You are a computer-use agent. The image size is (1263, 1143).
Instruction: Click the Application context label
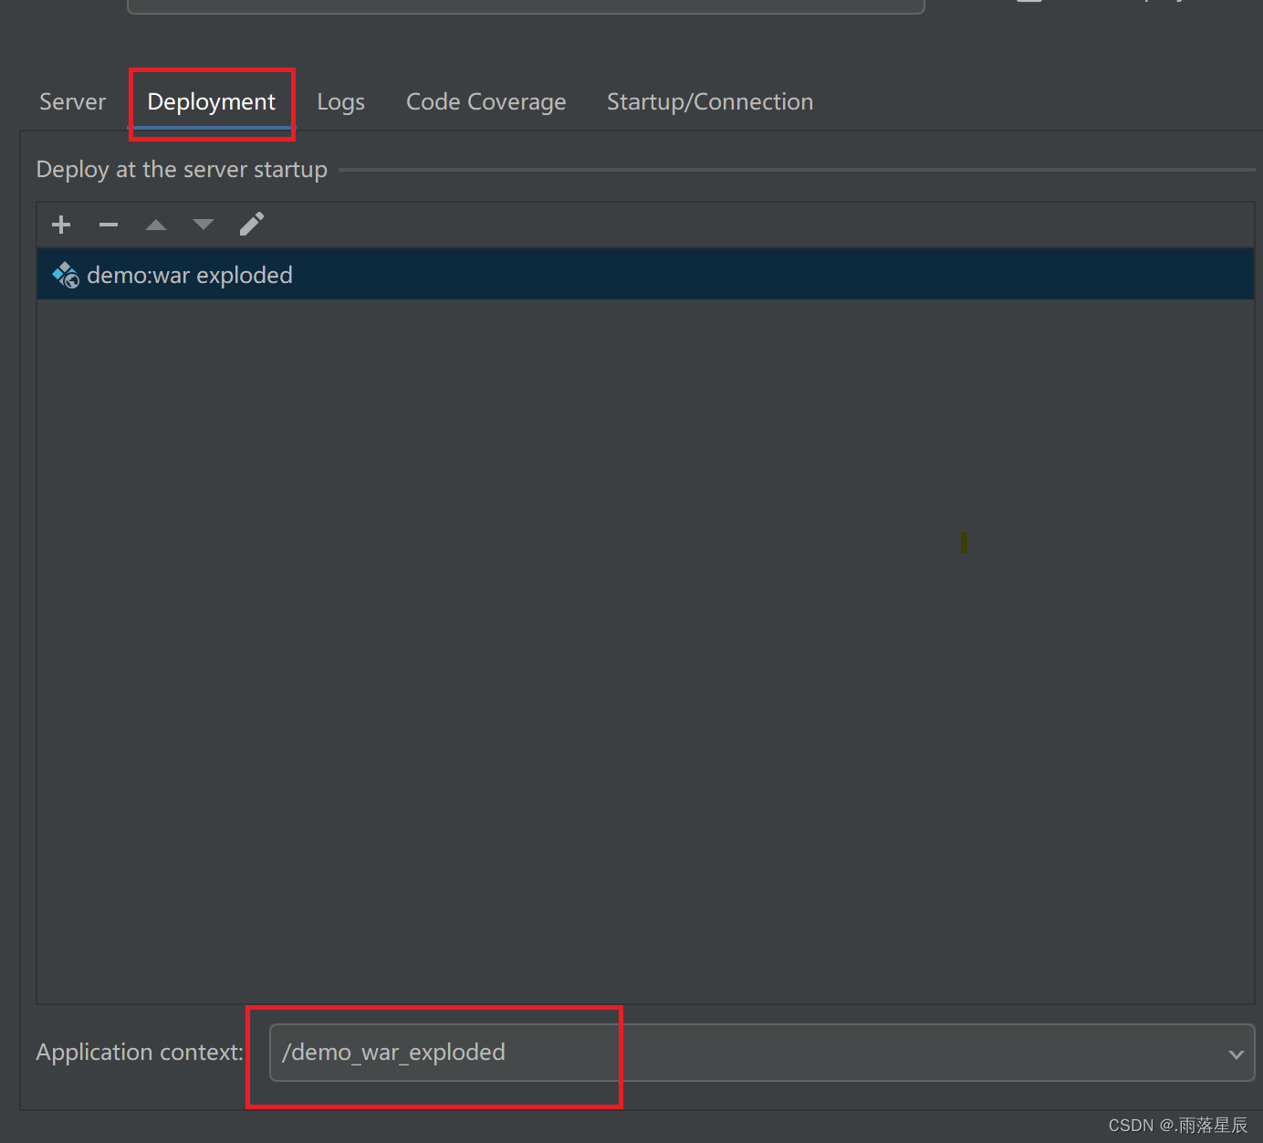140,1053
